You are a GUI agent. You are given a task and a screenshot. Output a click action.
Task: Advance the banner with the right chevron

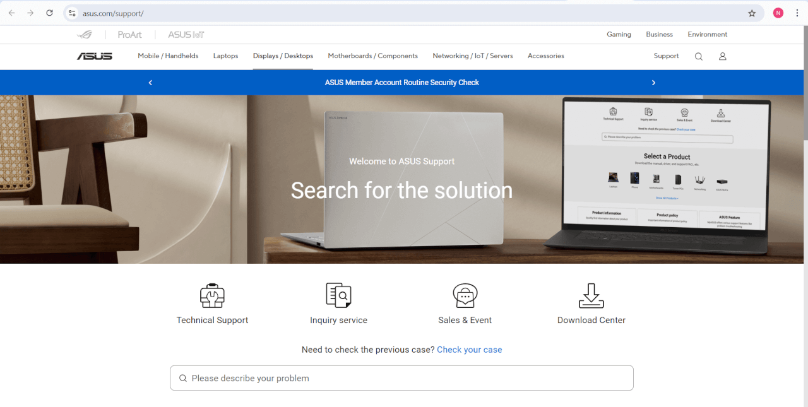pos(653,83)
